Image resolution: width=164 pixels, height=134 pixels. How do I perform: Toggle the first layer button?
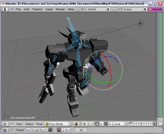pos(131,123)
